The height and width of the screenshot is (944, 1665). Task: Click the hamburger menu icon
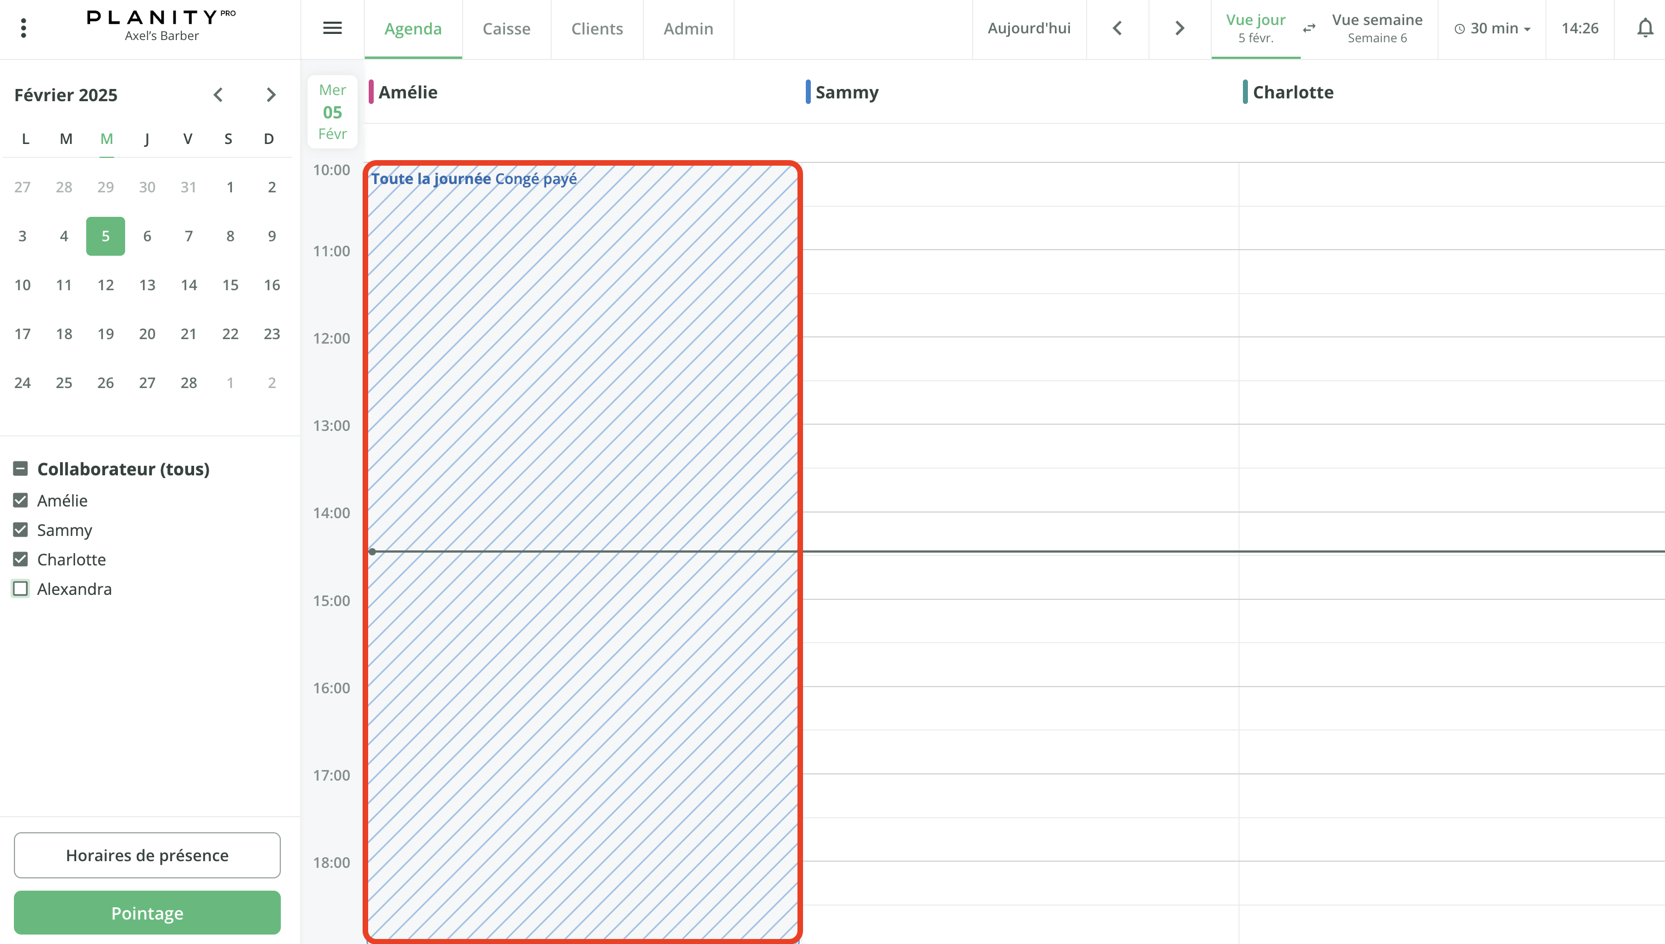(332, 28)
